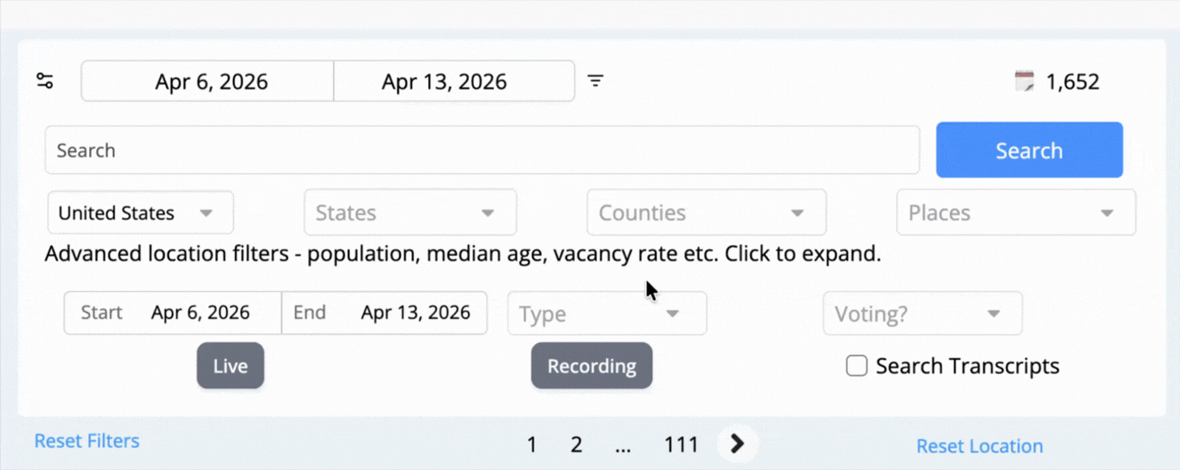The height and width of the screenshot is (470, 1180).
Task: Enable the Search Transcripts checkbox
Action: coord(856,366)
